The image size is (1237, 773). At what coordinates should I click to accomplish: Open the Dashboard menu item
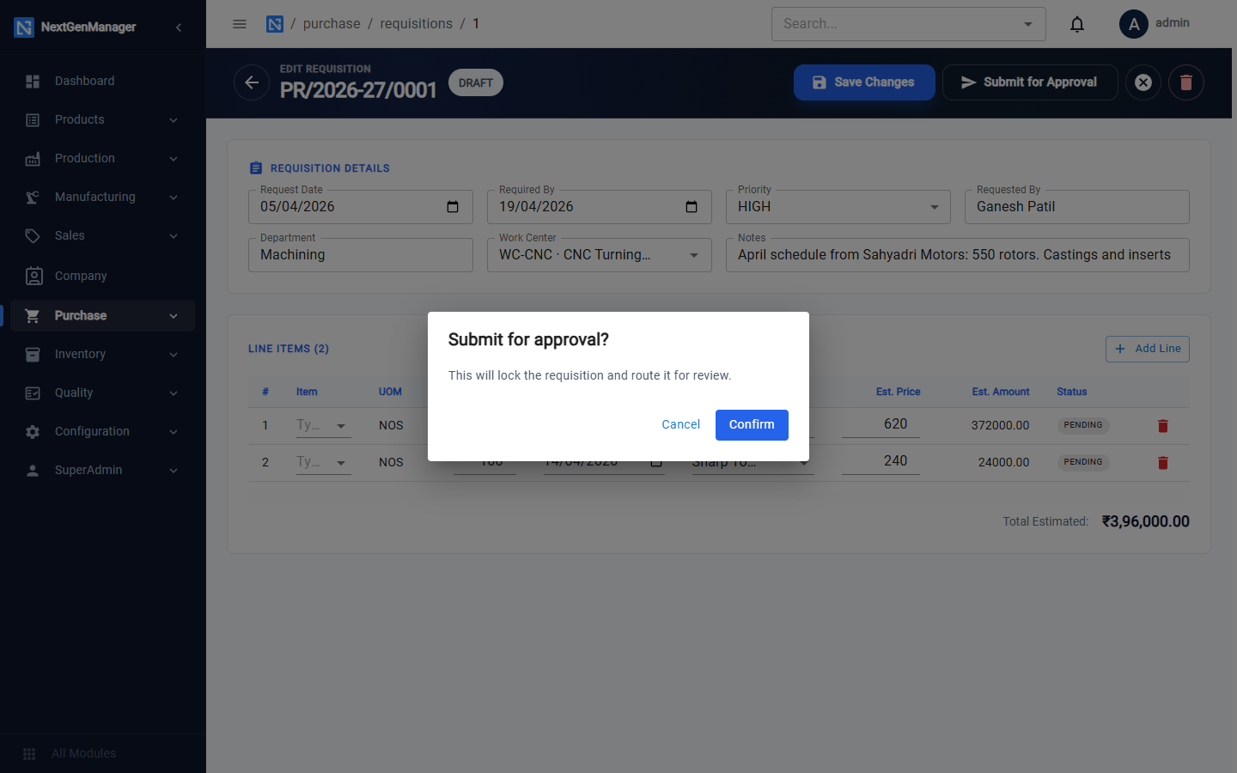tap(103, 82)
